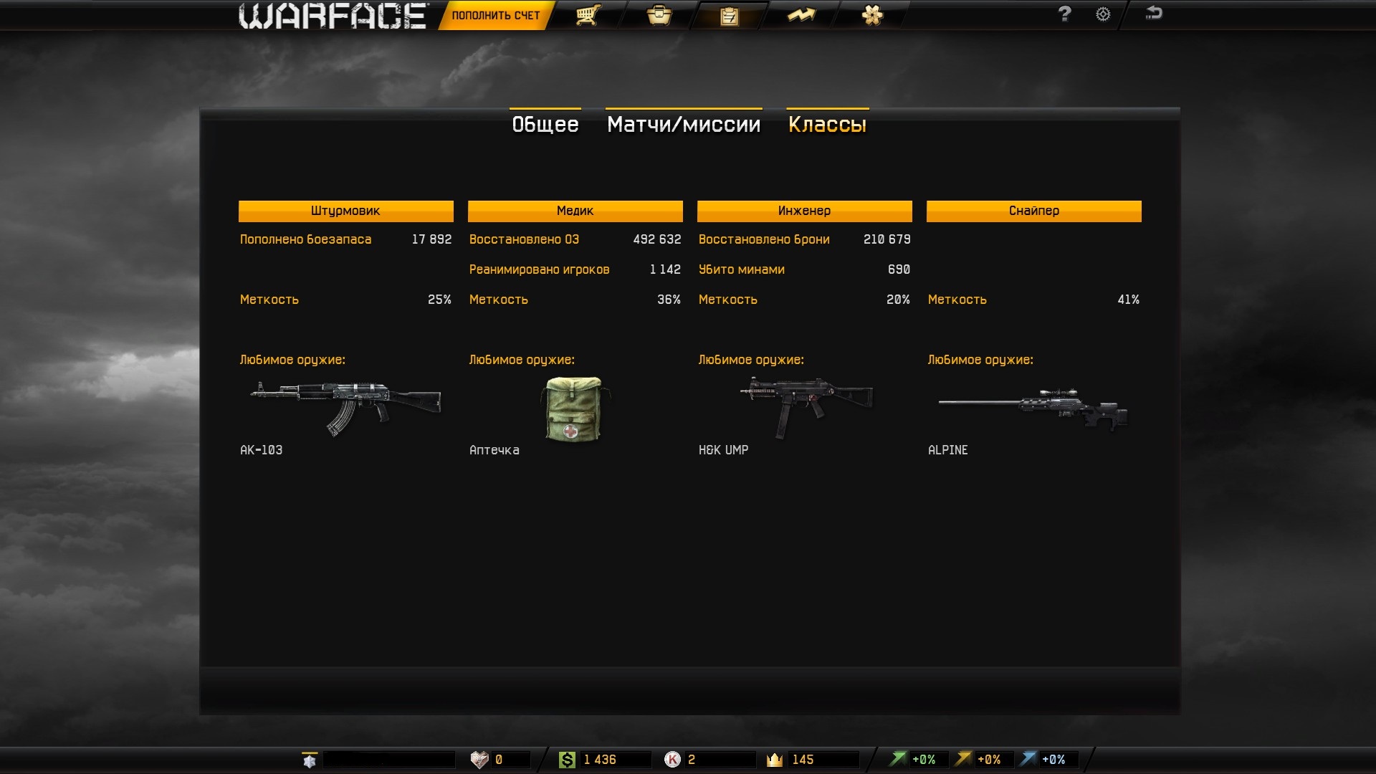This screenshot has width=1376, height=774.
Task: Select the Классы tab
Action: click(828, 124)
